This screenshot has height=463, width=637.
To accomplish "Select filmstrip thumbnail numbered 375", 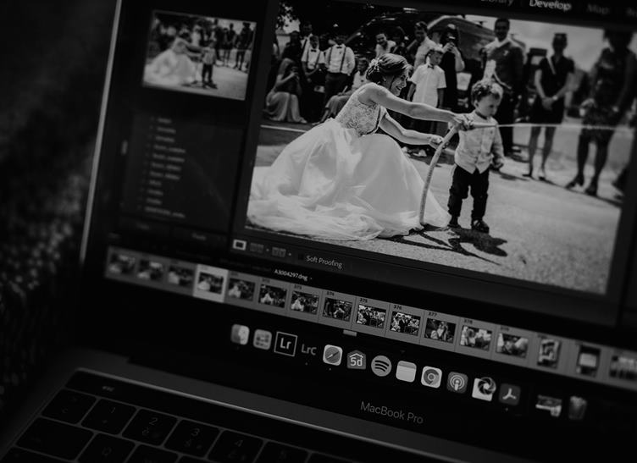I will point(371,315).
